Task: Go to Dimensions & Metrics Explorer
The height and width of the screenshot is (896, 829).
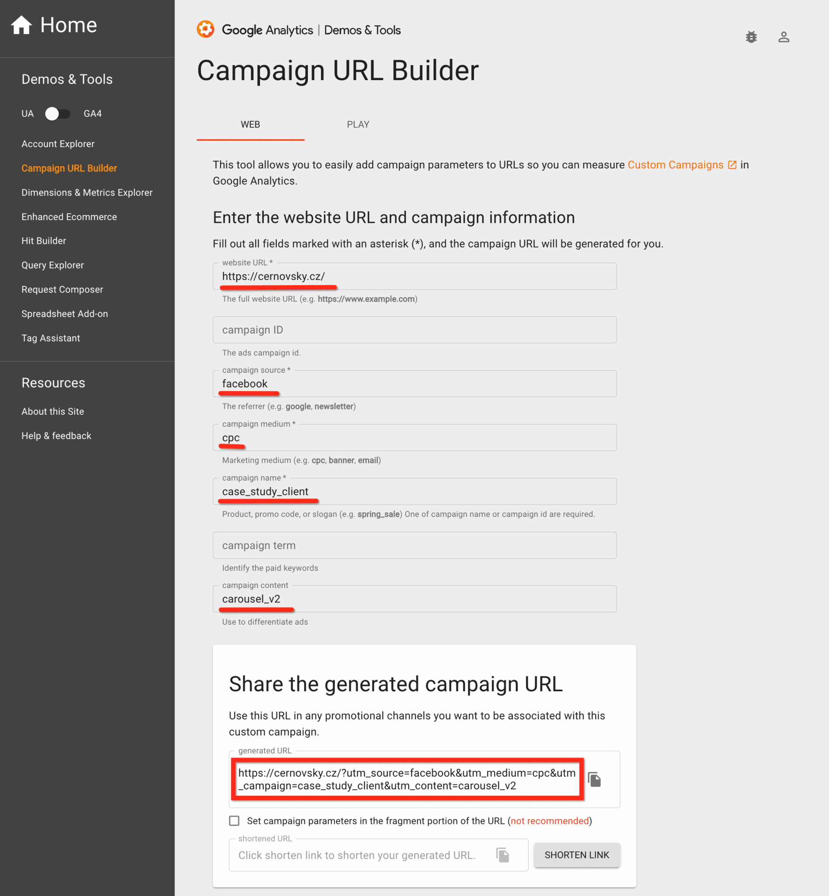Action: pos(87,192)
